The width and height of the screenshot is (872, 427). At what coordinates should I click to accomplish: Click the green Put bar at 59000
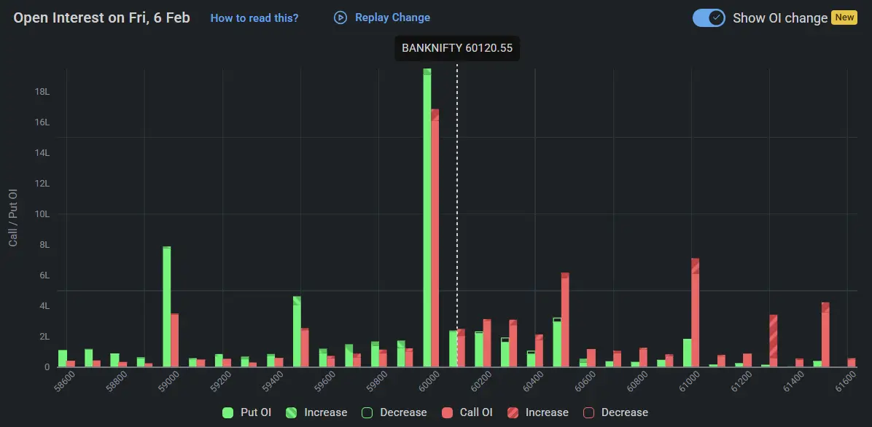(166, 306)
